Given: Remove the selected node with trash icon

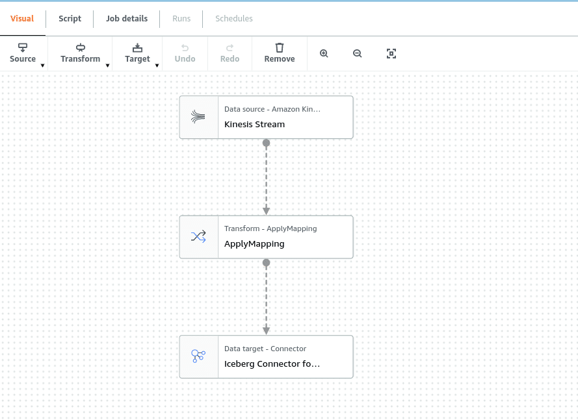Looking at the screenshot, I should (x=280, y=53).
